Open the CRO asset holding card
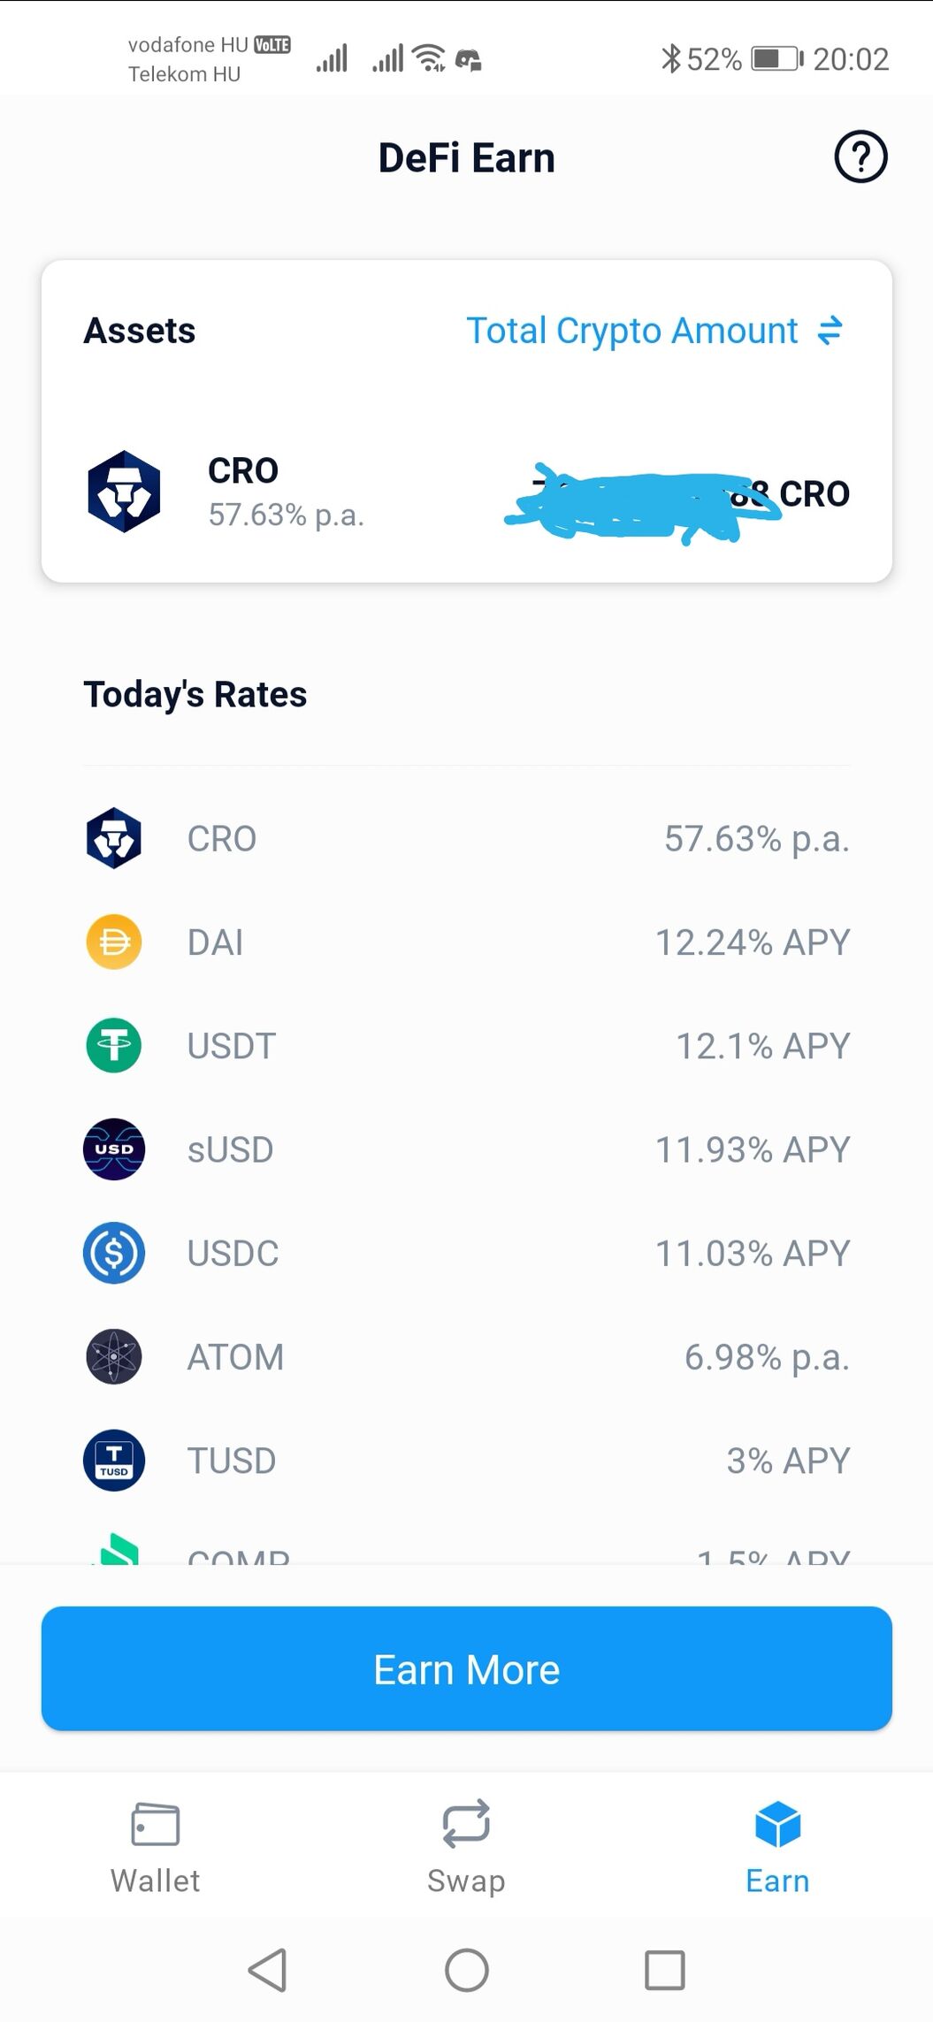The height and width of the screenshot is (2022, 933). pos(467,492)
